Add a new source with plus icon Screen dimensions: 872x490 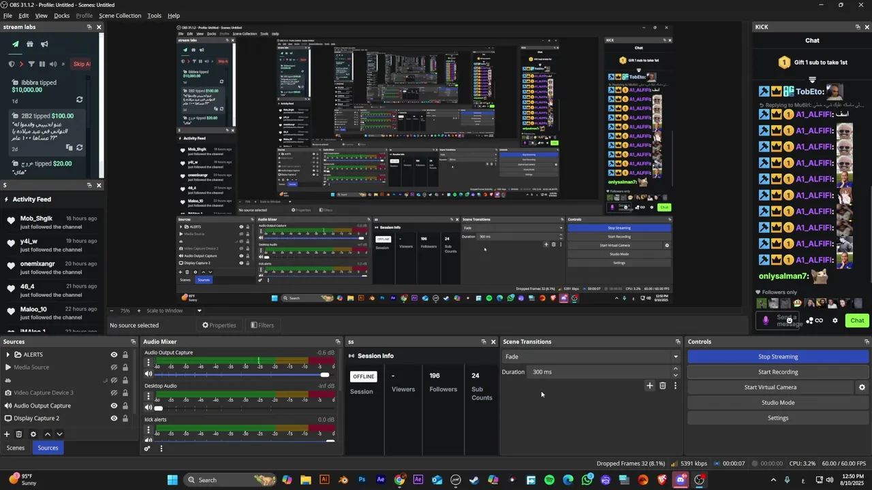7,434
